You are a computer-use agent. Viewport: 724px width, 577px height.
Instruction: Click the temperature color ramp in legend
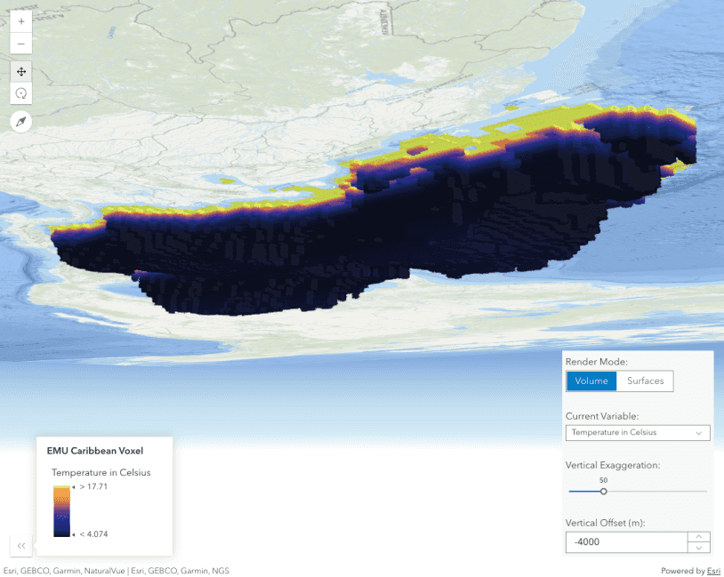point(61,511)
